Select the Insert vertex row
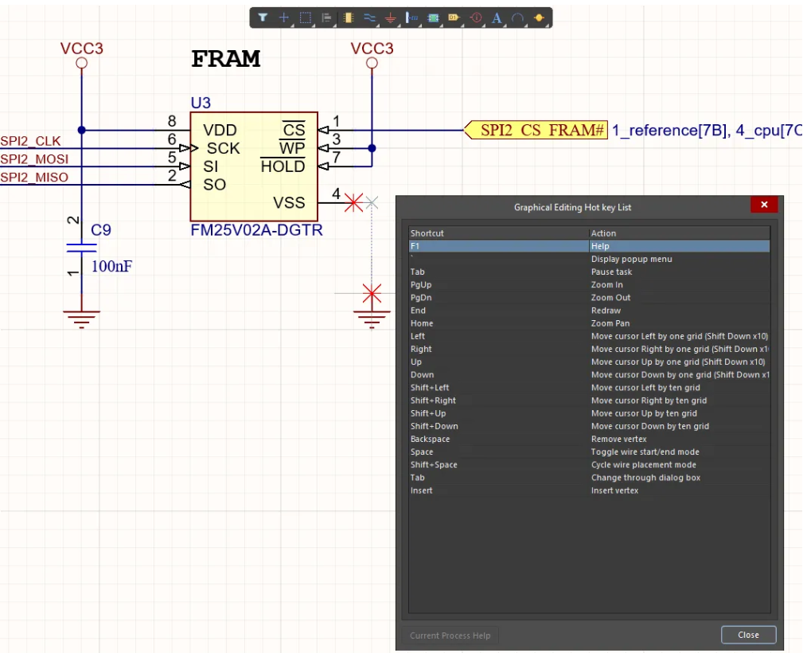Image resolution: width=803 pixels, height=653 pixels. coord(589,491)
